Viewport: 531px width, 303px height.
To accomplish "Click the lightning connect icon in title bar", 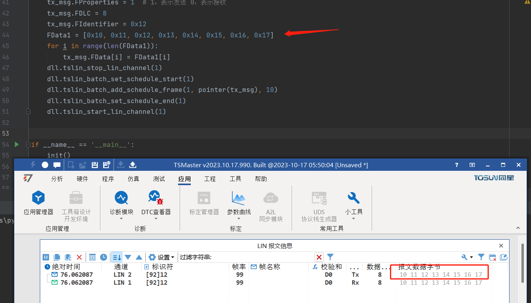I will (33, 165).
